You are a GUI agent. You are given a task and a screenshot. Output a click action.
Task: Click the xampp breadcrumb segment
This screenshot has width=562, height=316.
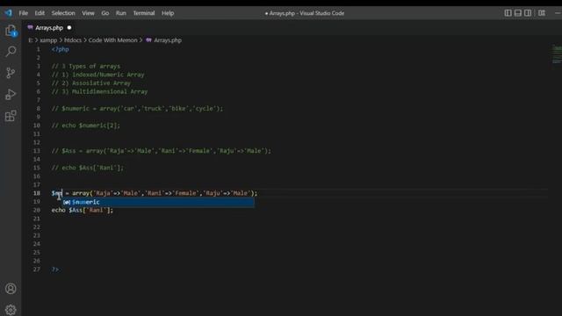[48, 40]
